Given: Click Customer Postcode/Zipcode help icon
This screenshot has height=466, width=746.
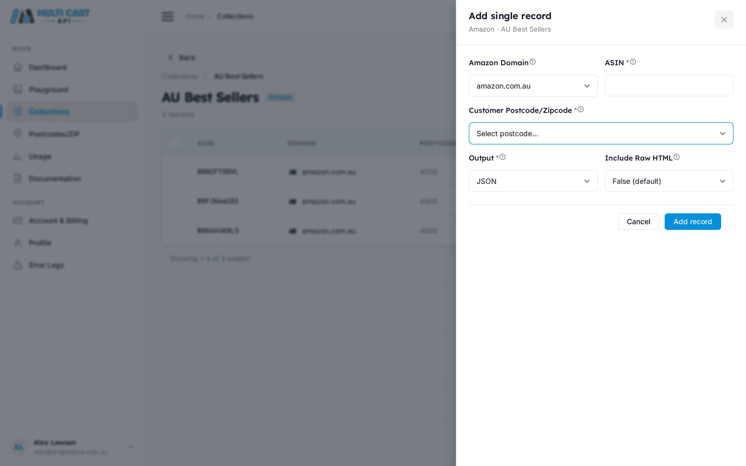Looking at the screenshot, I should 581,110.
